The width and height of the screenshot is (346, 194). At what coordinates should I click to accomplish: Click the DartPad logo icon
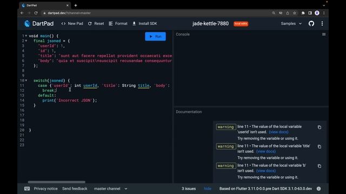(x=27, y=24)
